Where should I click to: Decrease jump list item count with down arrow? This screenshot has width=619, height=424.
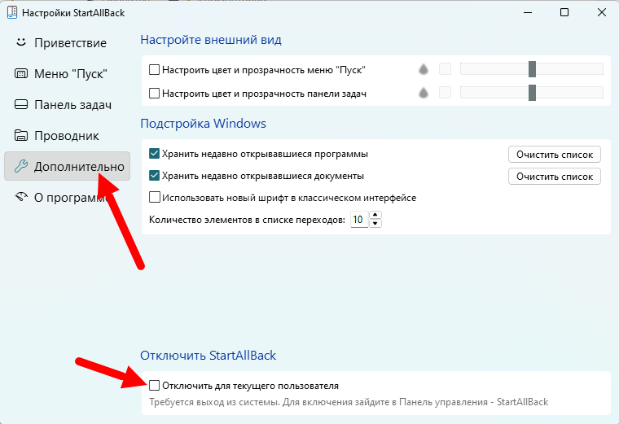tap(375, 223)
